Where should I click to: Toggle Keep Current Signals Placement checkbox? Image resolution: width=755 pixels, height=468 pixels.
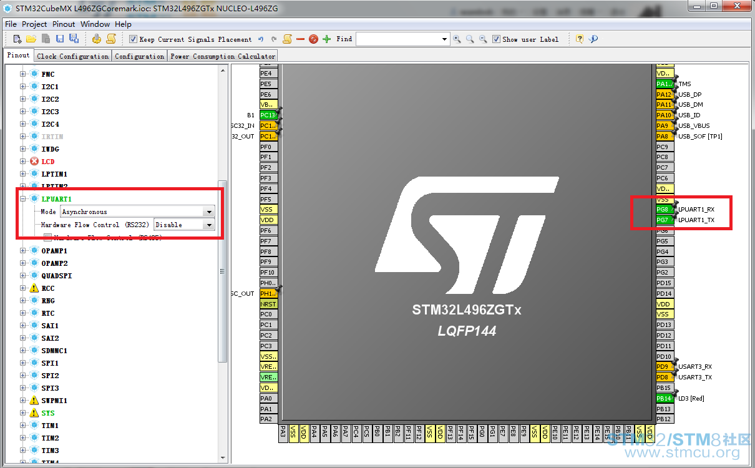click(x=133, y=39)
